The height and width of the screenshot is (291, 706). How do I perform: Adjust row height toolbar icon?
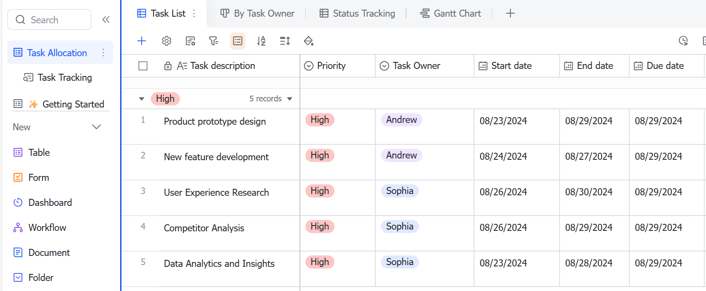click(285, 41)
